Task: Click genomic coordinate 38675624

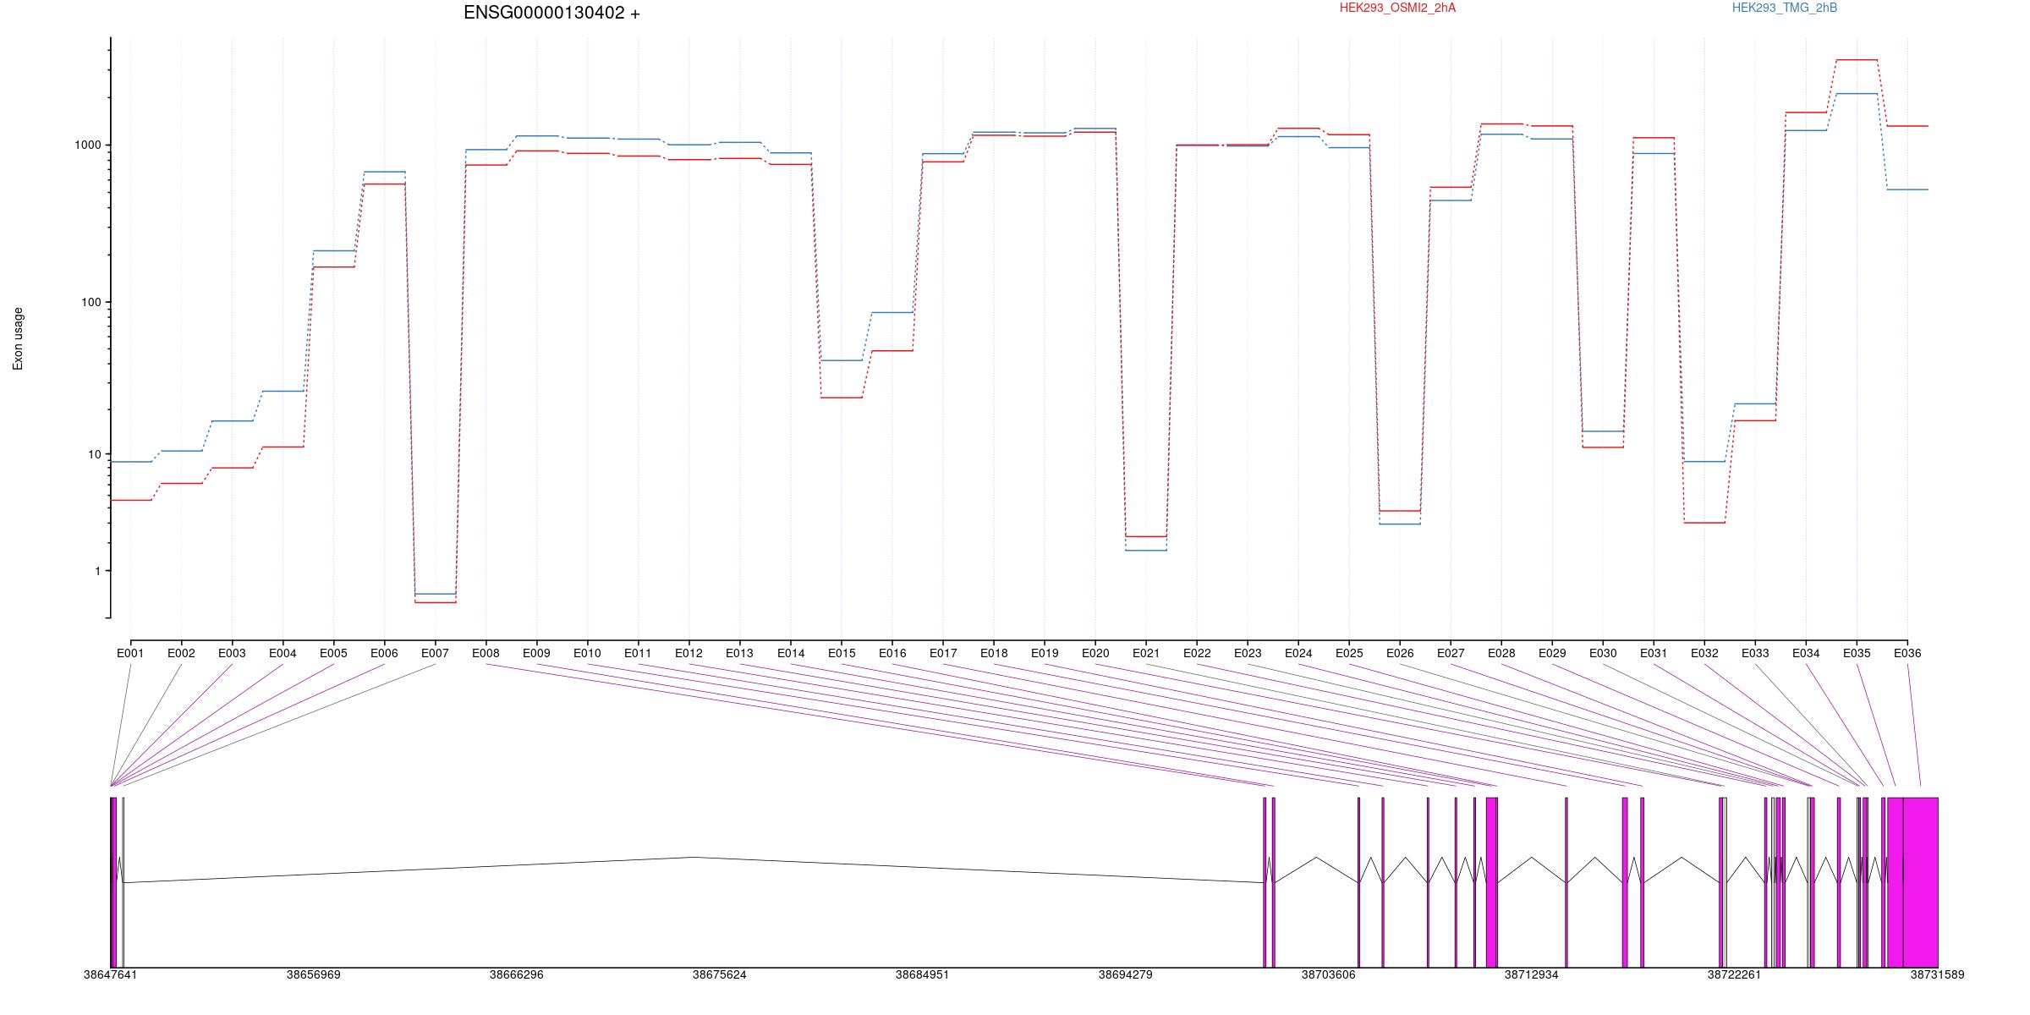Action: [x=719, y=974]
